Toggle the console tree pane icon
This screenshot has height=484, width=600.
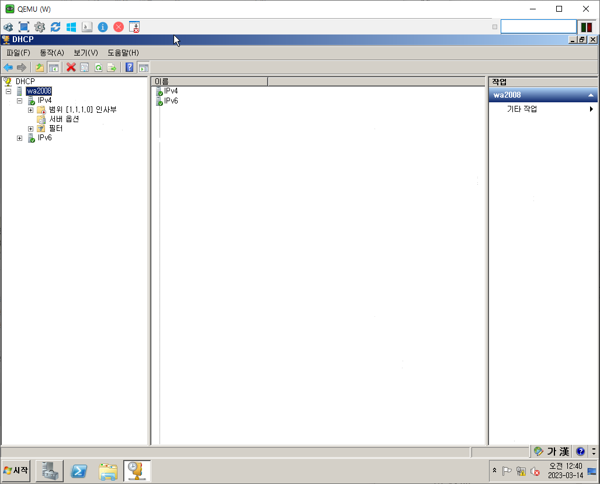(53, 68)
